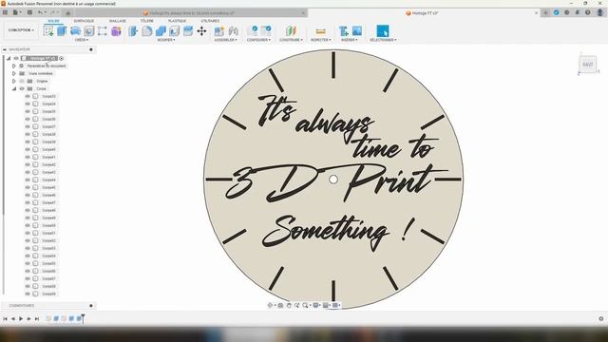The height and width of the screenshot is (342, 608).
Task: Open the CRÉER dropdown menu
Action: pos(82,40)
